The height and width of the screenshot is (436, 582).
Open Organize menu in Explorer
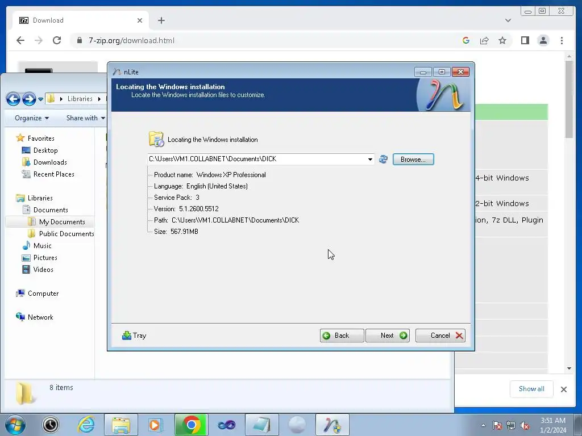pyautogui.click(x=32, y=118)
